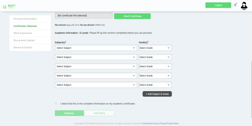Open Documents Upload section
This screenshot has width=252, height=126.
(x=24, y=40)
